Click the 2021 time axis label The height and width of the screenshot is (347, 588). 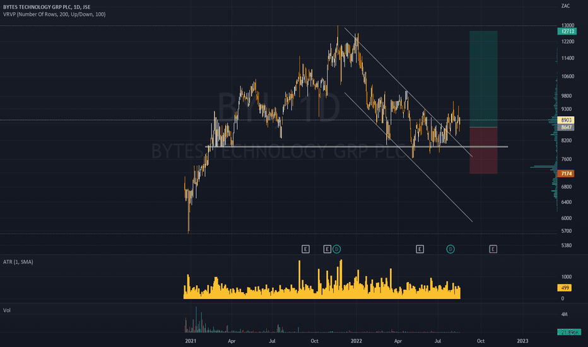point(191,341)
